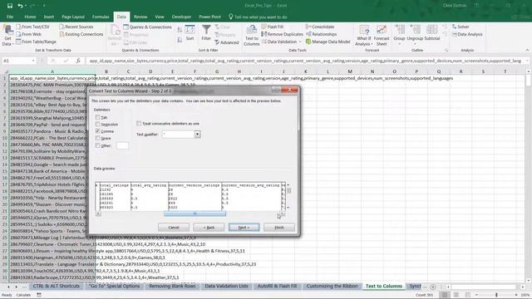Click Cancel in the wizard
532x299 pixels.
174,227
